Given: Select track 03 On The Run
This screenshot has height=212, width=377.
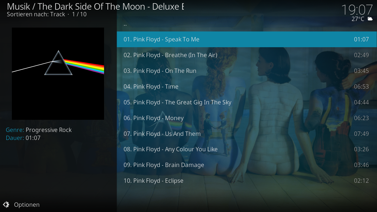Looking at the screenshot, I should (247, 71).
